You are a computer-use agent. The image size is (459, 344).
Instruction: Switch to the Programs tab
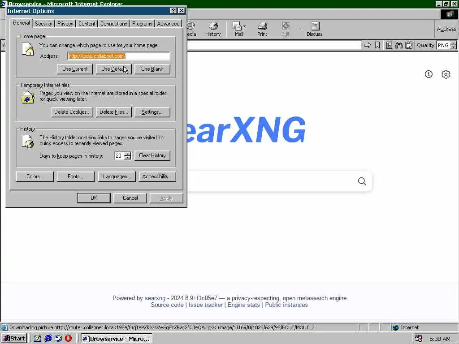(x=142, y=24)
